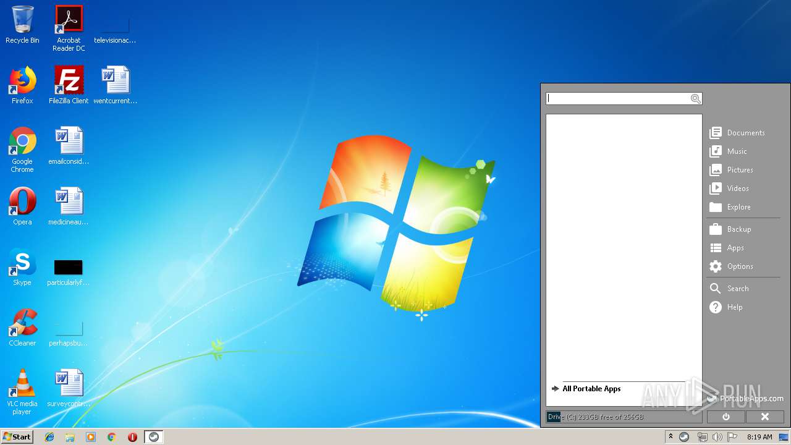Launch Internet Explorer from taskbar

click(49, 437)
